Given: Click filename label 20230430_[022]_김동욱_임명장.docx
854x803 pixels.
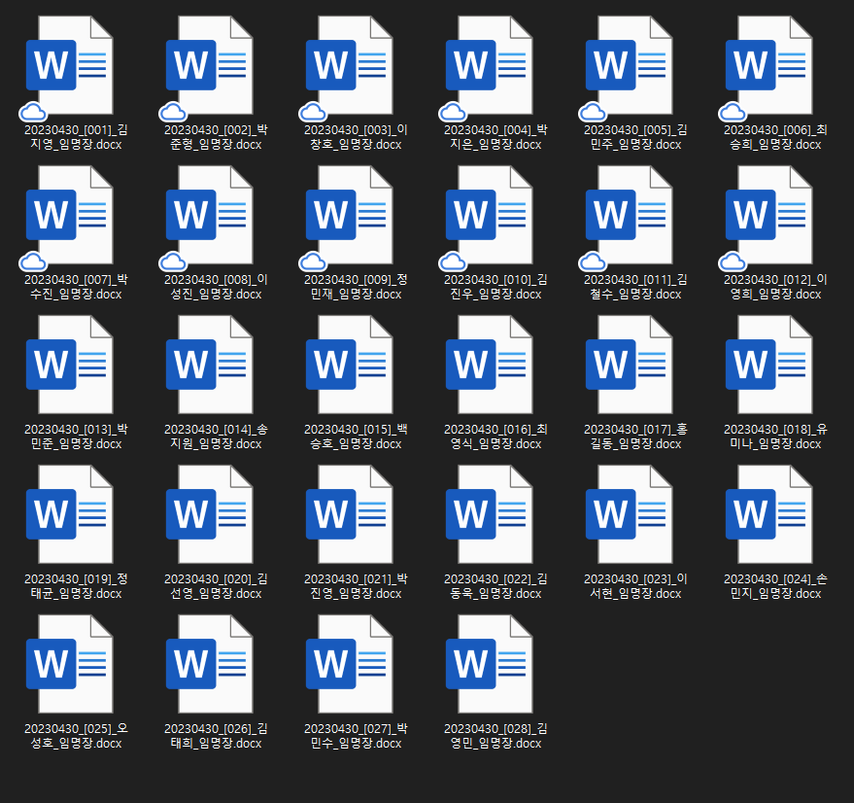Looking at the screenshot, I should (495, 586).
